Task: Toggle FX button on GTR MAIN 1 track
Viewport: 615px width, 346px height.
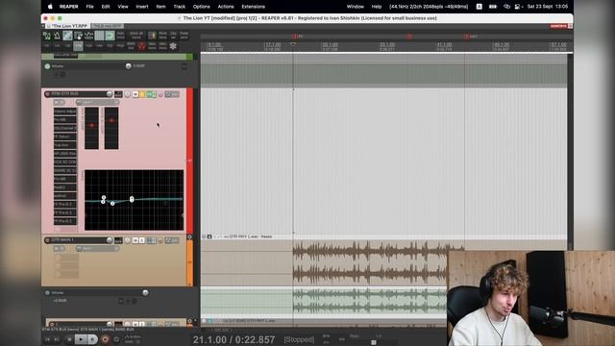Action: click(150, 240)
